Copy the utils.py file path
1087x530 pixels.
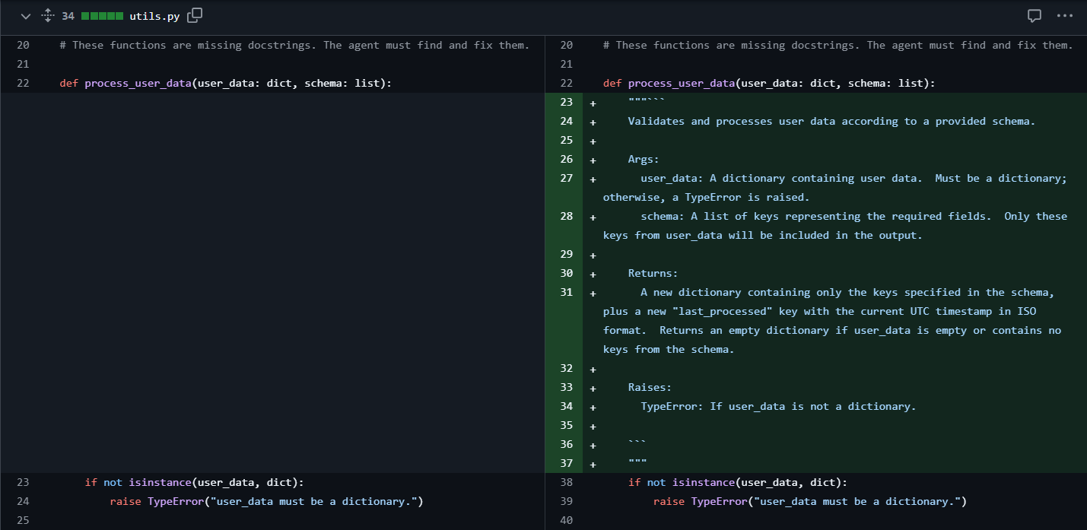tap(195, 15)
